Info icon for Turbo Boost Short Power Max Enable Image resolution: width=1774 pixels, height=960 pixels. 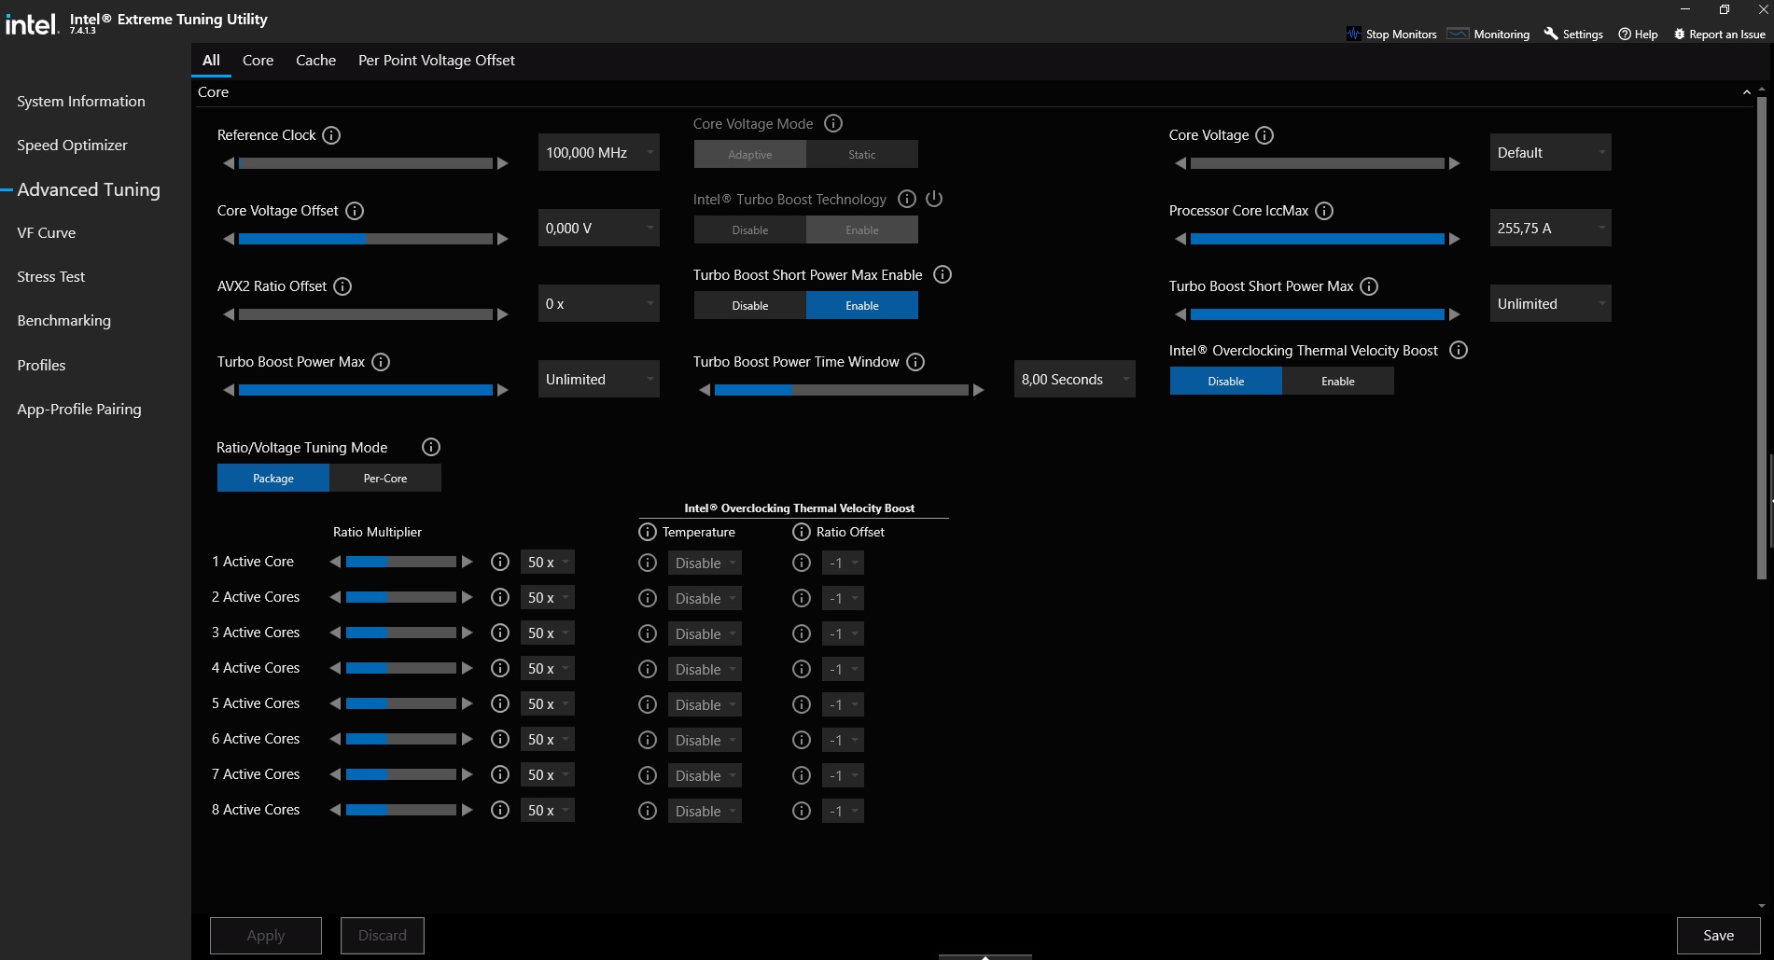tap(943, 274)
